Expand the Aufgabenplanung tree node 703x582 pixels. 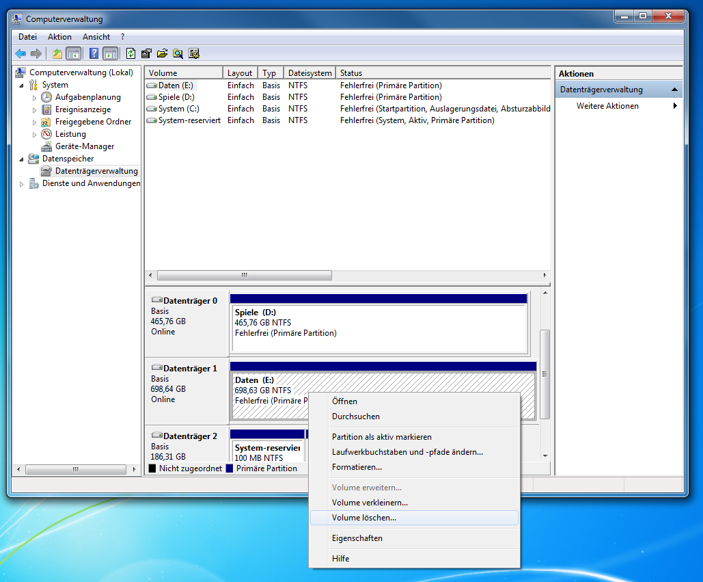[x=35, y=98]
